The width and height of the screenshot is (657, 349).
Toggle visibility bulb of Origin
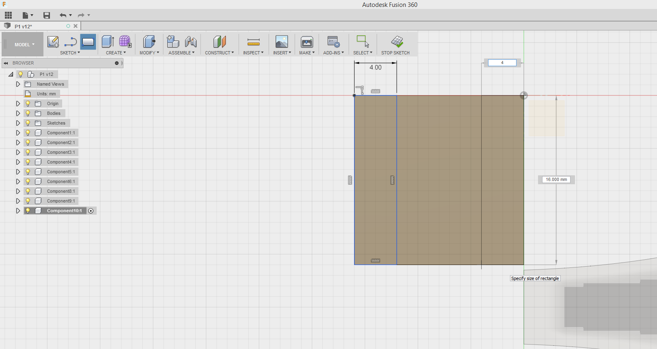tap(28, 103)
